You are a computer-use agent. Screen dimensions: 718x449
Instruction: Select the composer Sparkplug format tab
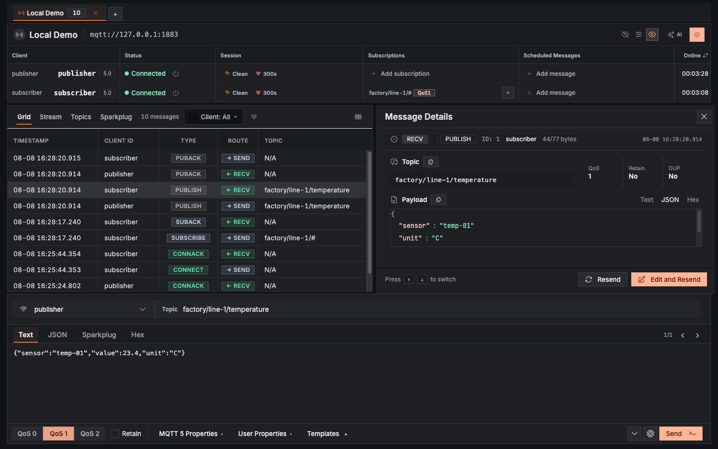(x=99, y=335)
